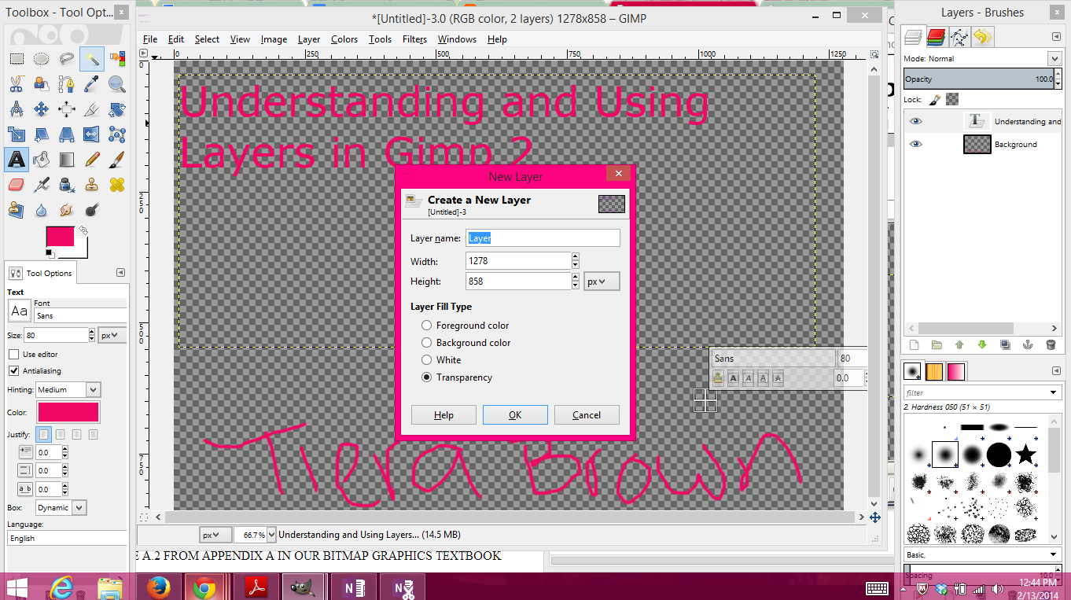Select the Paintbrush tool

pyautogui.click(x=117, y=160)
